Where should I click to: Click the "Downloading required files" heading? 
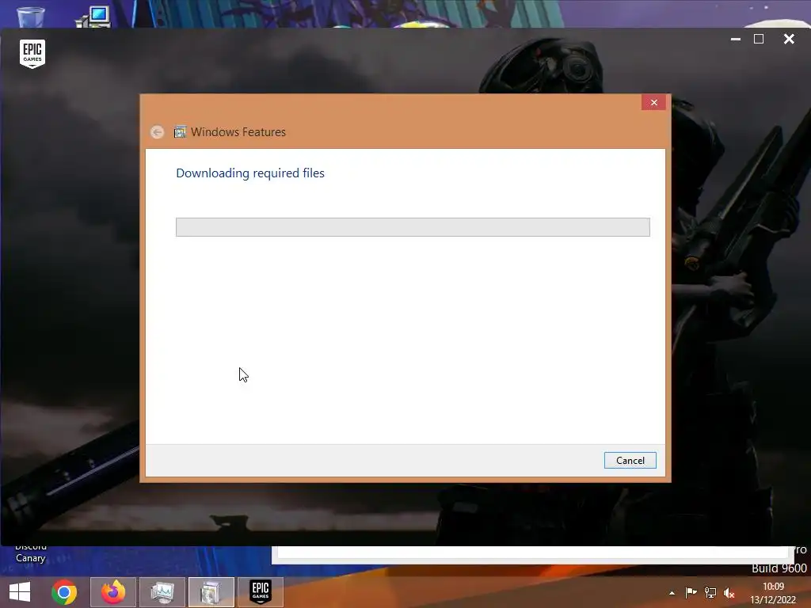[x=250, y=173]
